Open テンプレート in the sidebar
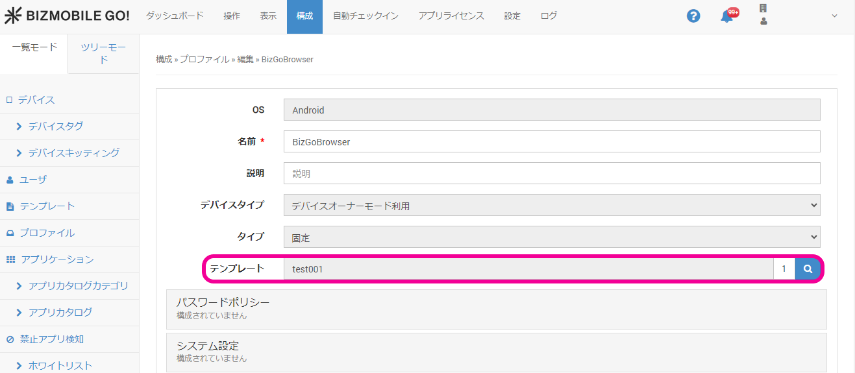 pos(47,206)
